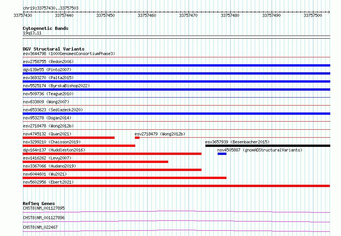341x236 pixels.
Task: Click the esv3644798 1000GenomesConsortiumPhase3 variant label
Action: click(69, 54)
